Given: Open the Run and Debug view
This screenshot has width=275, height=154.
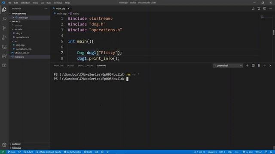Looking at the screenshot, I should [x=4, y=37].
